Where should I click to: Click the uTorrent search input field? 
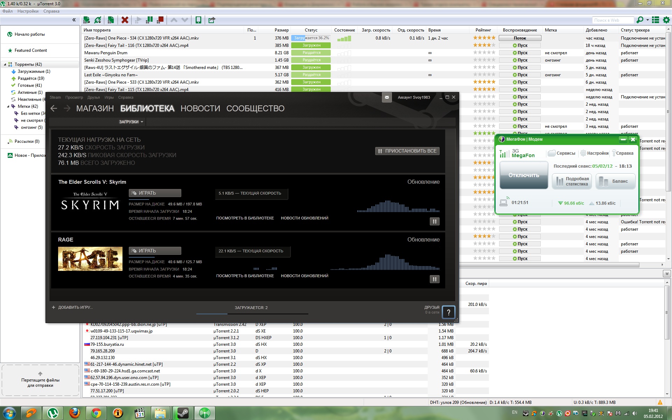pos(613,20)
